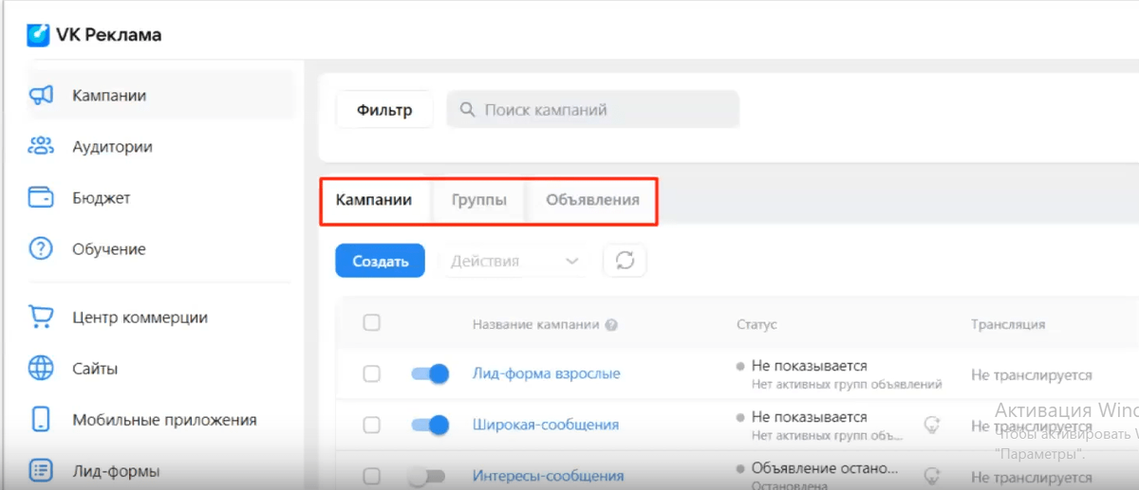Image resolution: width=1139 pixels, height=490 pixels.
Task: Disable the Лид-форма взрослые campaign switch
Action: (430, 374)
